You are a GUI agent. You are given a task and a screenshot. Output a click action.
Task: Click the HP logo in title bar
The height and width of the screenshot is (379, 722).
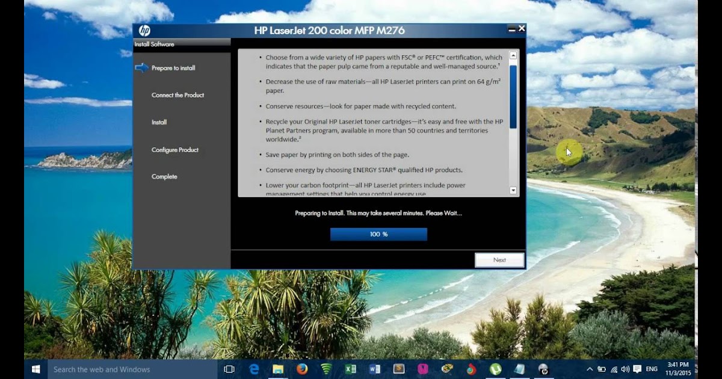click(144, 31)
